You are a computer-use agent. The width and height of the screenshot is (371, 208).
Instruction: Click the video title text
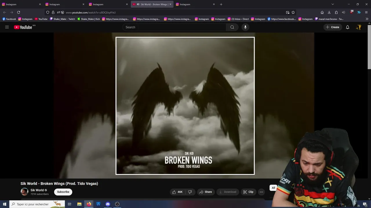59,183
